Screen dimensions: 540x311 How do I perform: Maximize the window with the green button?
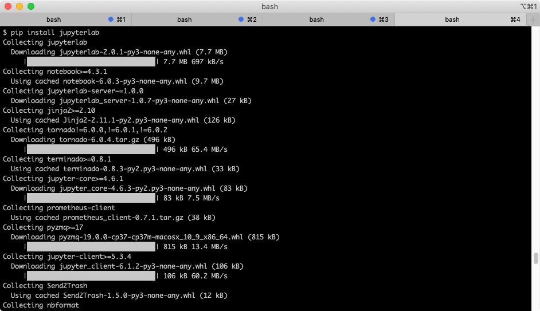pyautogui.click(x=31, y=6)
